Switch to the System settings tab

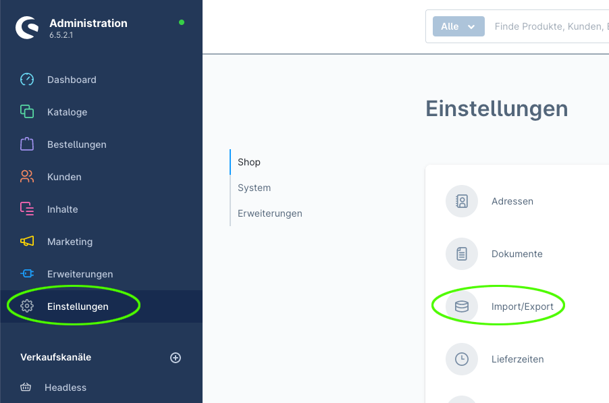(x=255, y=188)
